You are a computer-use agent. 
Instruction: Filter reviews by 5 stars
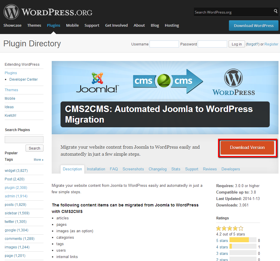pos(222,241)
